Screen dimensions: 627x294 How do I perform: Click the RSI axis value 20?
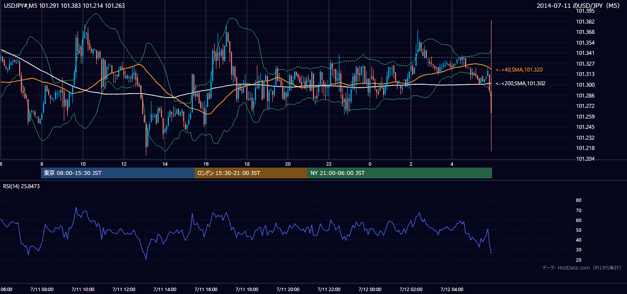tap(578, 260)
